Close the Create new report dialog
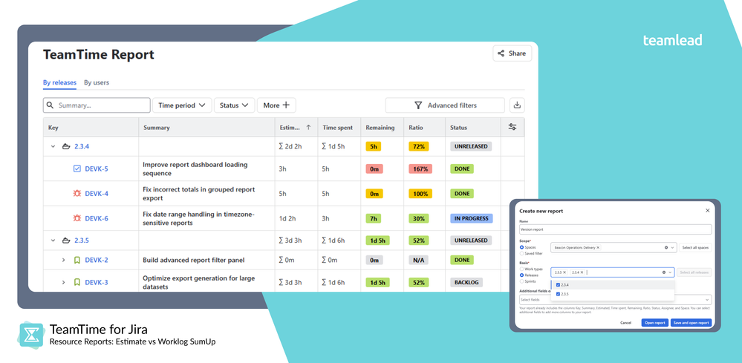This screenshot has height=363, width=742. [707, 210]
